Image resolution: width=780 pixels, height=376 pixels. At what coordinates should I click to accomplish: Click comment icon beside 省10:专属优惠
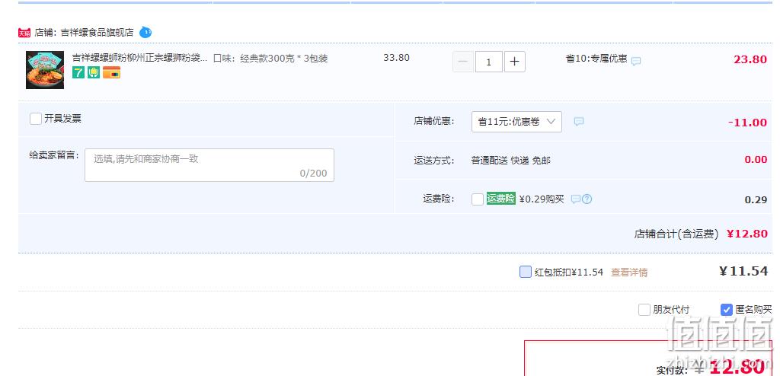coord(636,61)
